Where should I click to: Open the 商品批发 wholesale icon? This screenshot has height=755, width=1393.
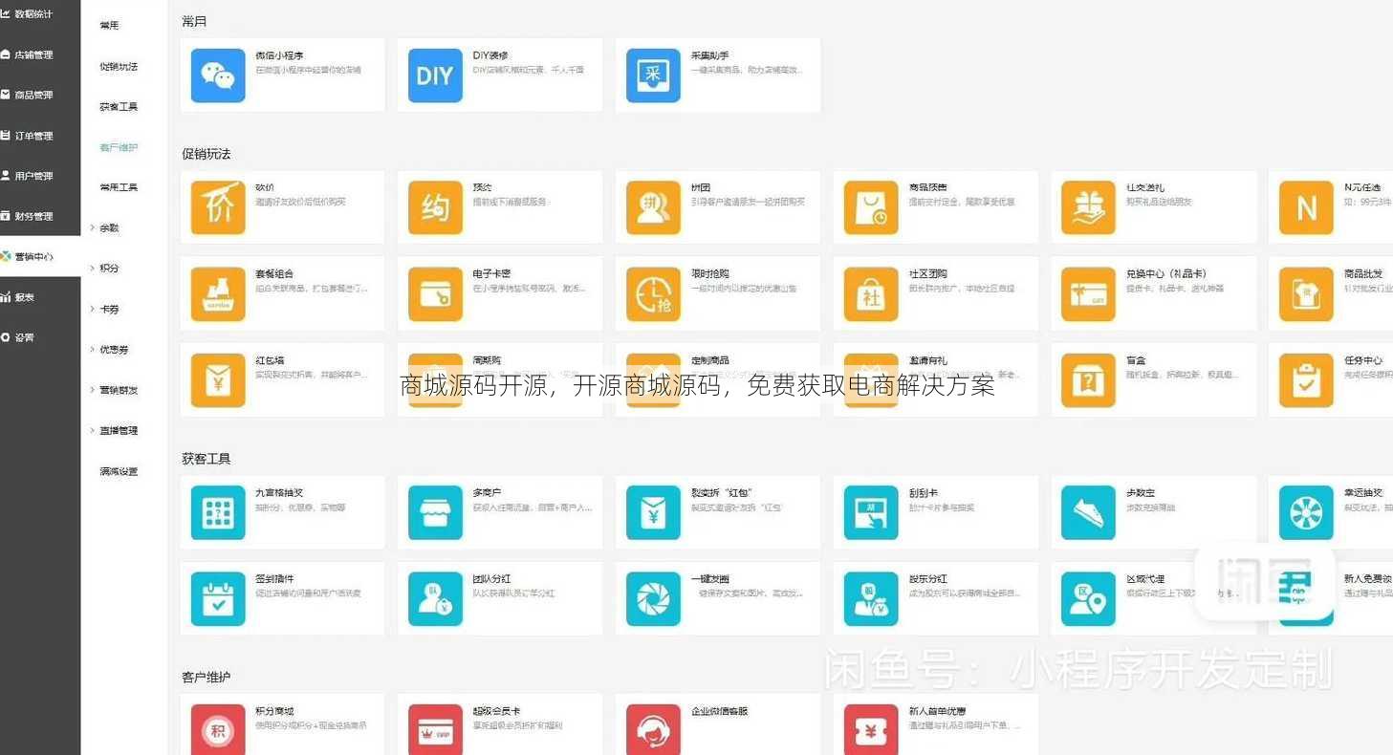click(1306, 293)
